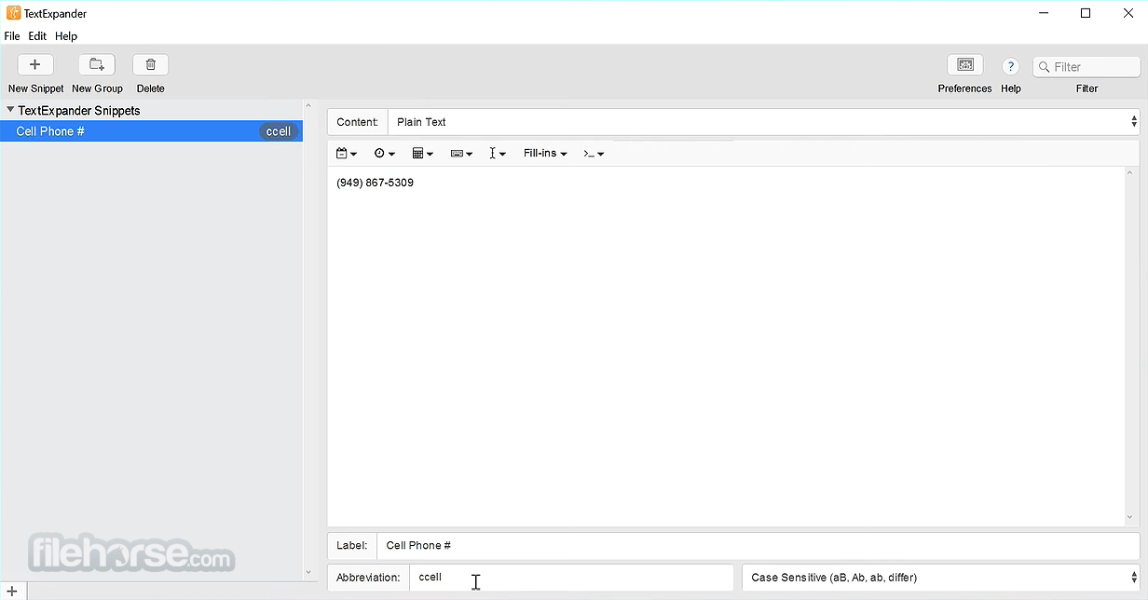The width and height of the screenshot is (1148, 600).
Task: Open the Case Sensitive options dropdown
Action: (940, 578)
